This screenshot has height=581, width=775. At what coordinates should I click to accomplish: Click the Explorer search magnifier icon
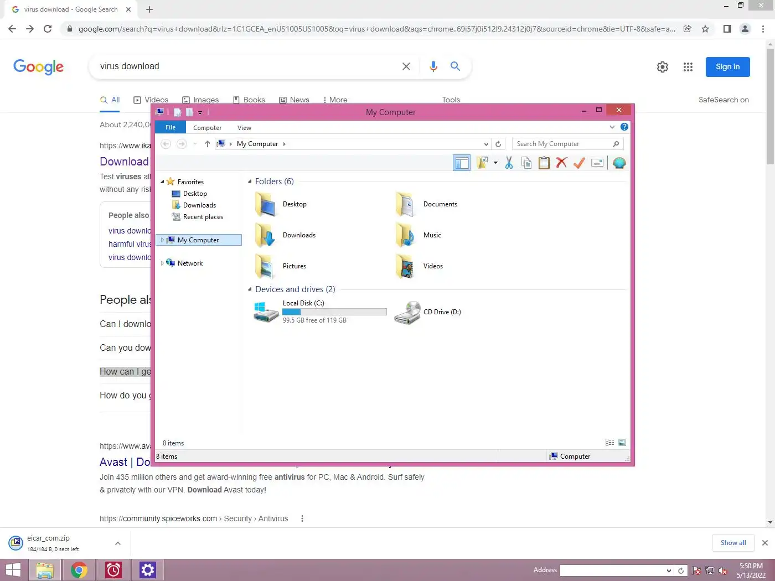pos(616,144)
